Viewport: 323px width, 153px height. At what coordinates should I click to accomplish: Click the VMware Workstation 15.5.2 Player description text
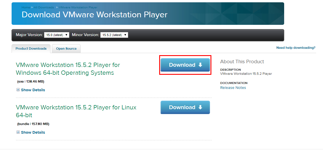pyautogui.click(x=246, y=74)
